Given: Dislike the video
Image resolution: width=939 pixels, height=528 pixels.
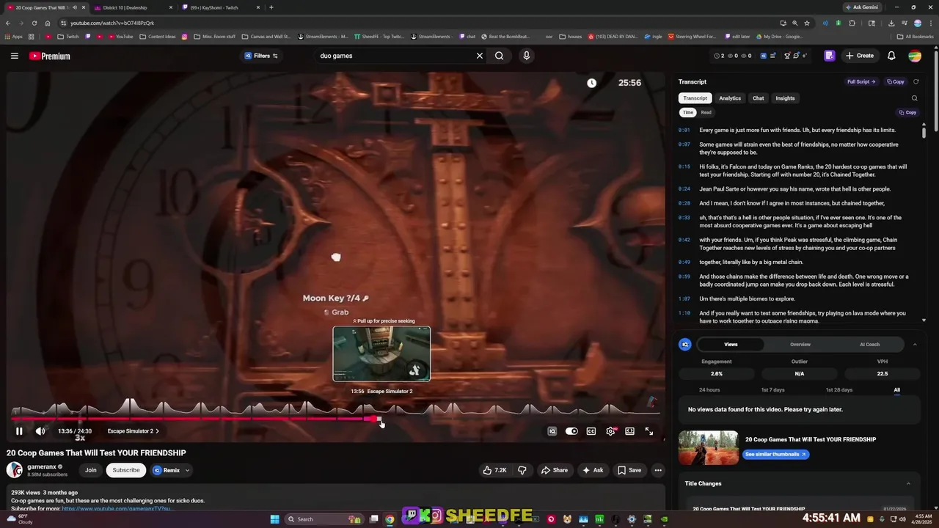Looking at the screenshot, I should pos(522,470).
